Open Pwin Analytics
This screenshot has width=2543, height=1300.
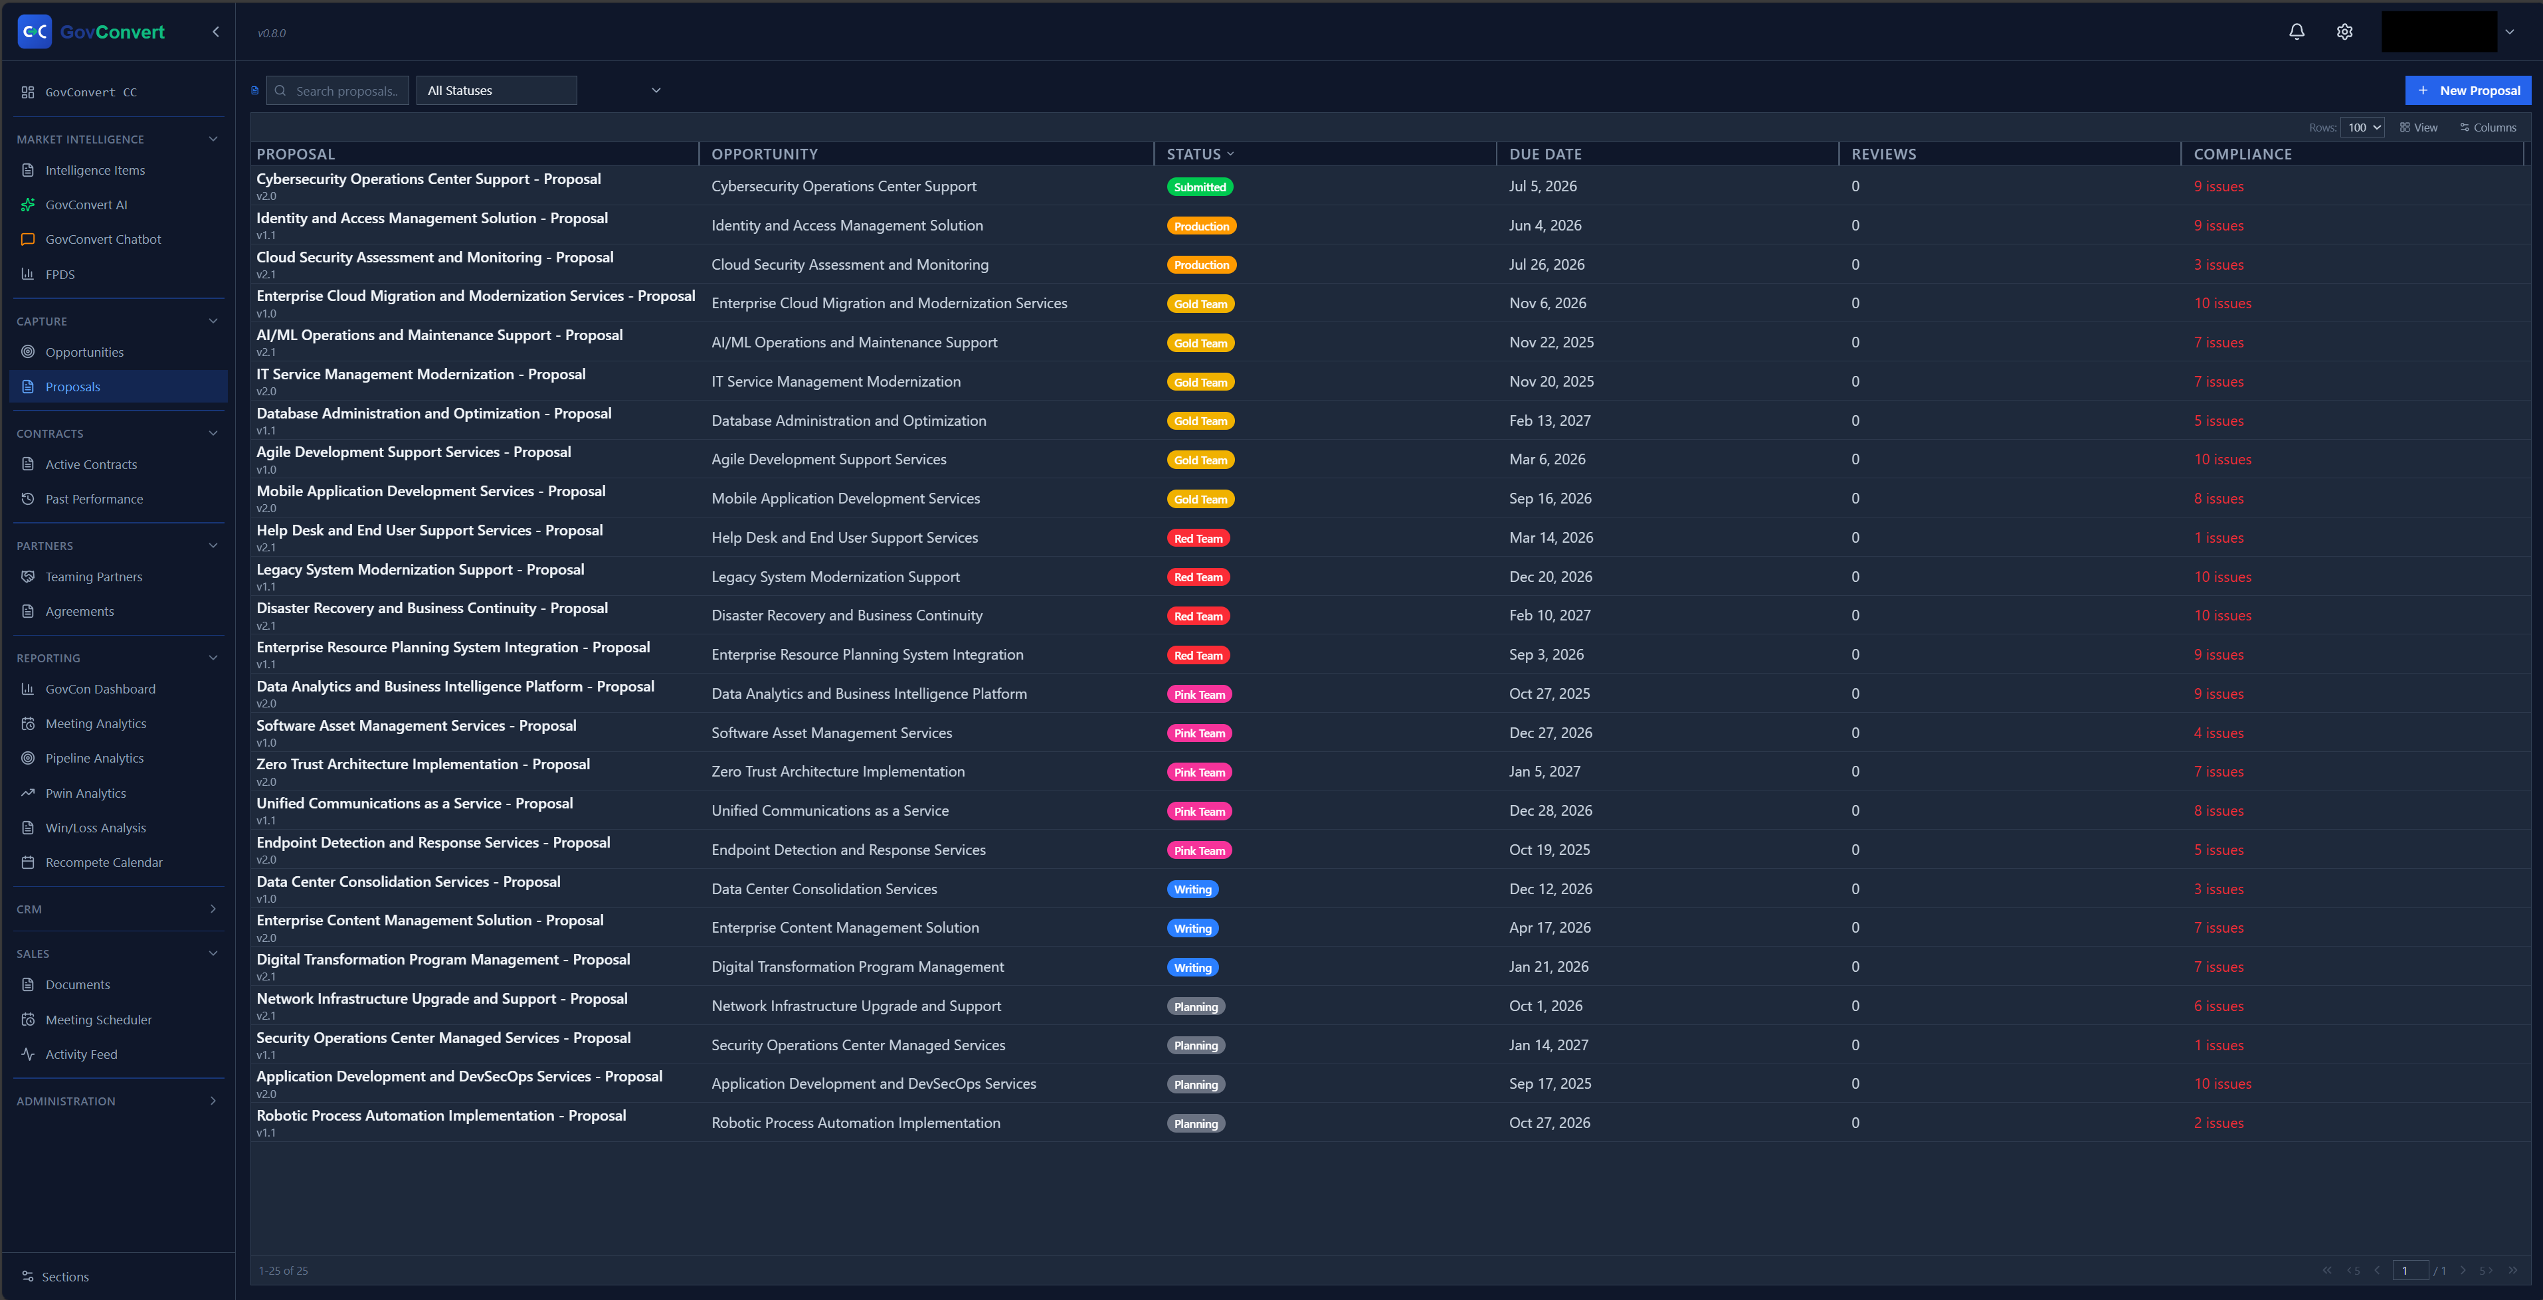tap(85, 792)
